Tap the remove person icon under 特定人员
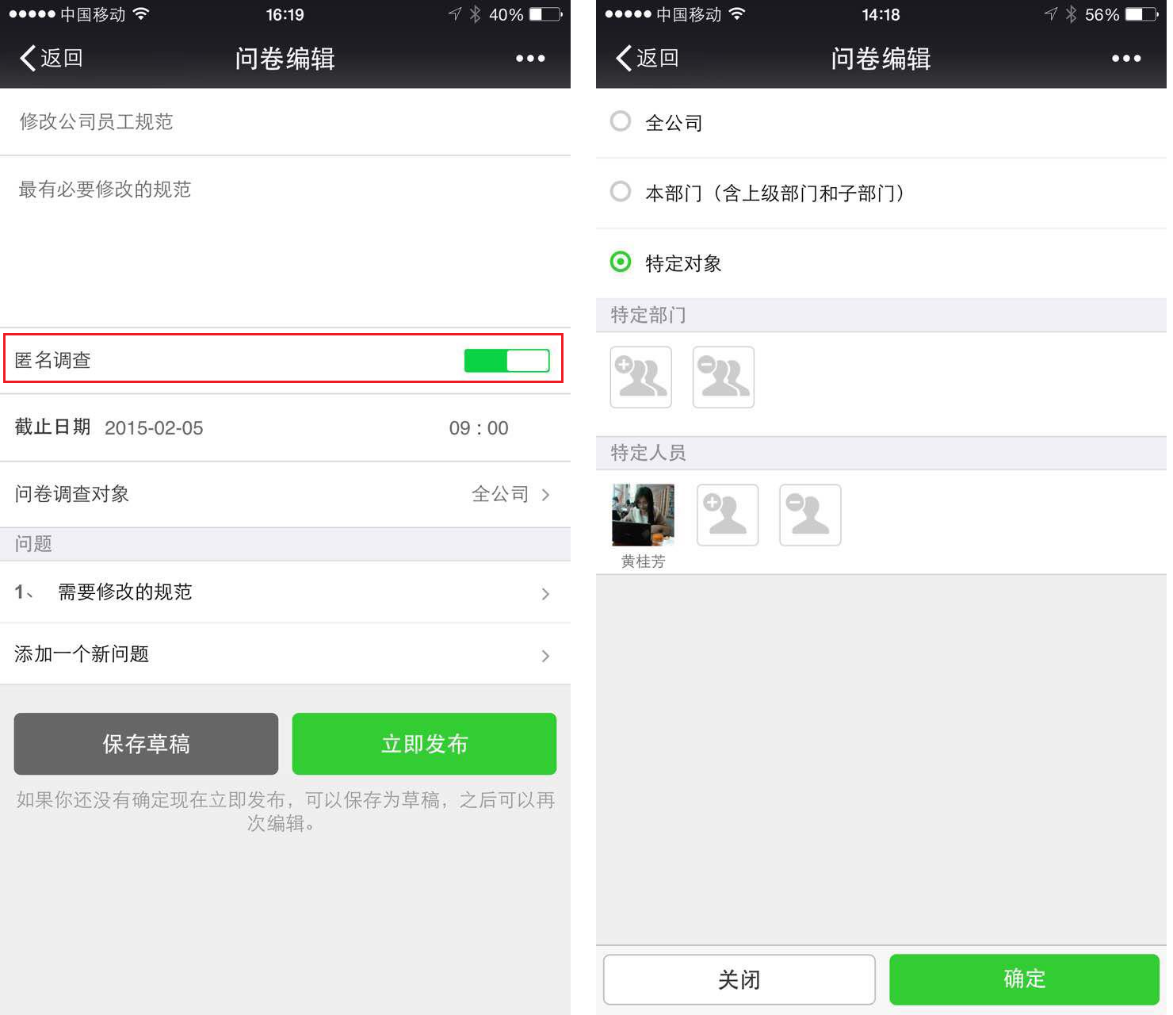Viewport: 1173px width, 1015px height. pyautogui.click(x=809, y=515)
